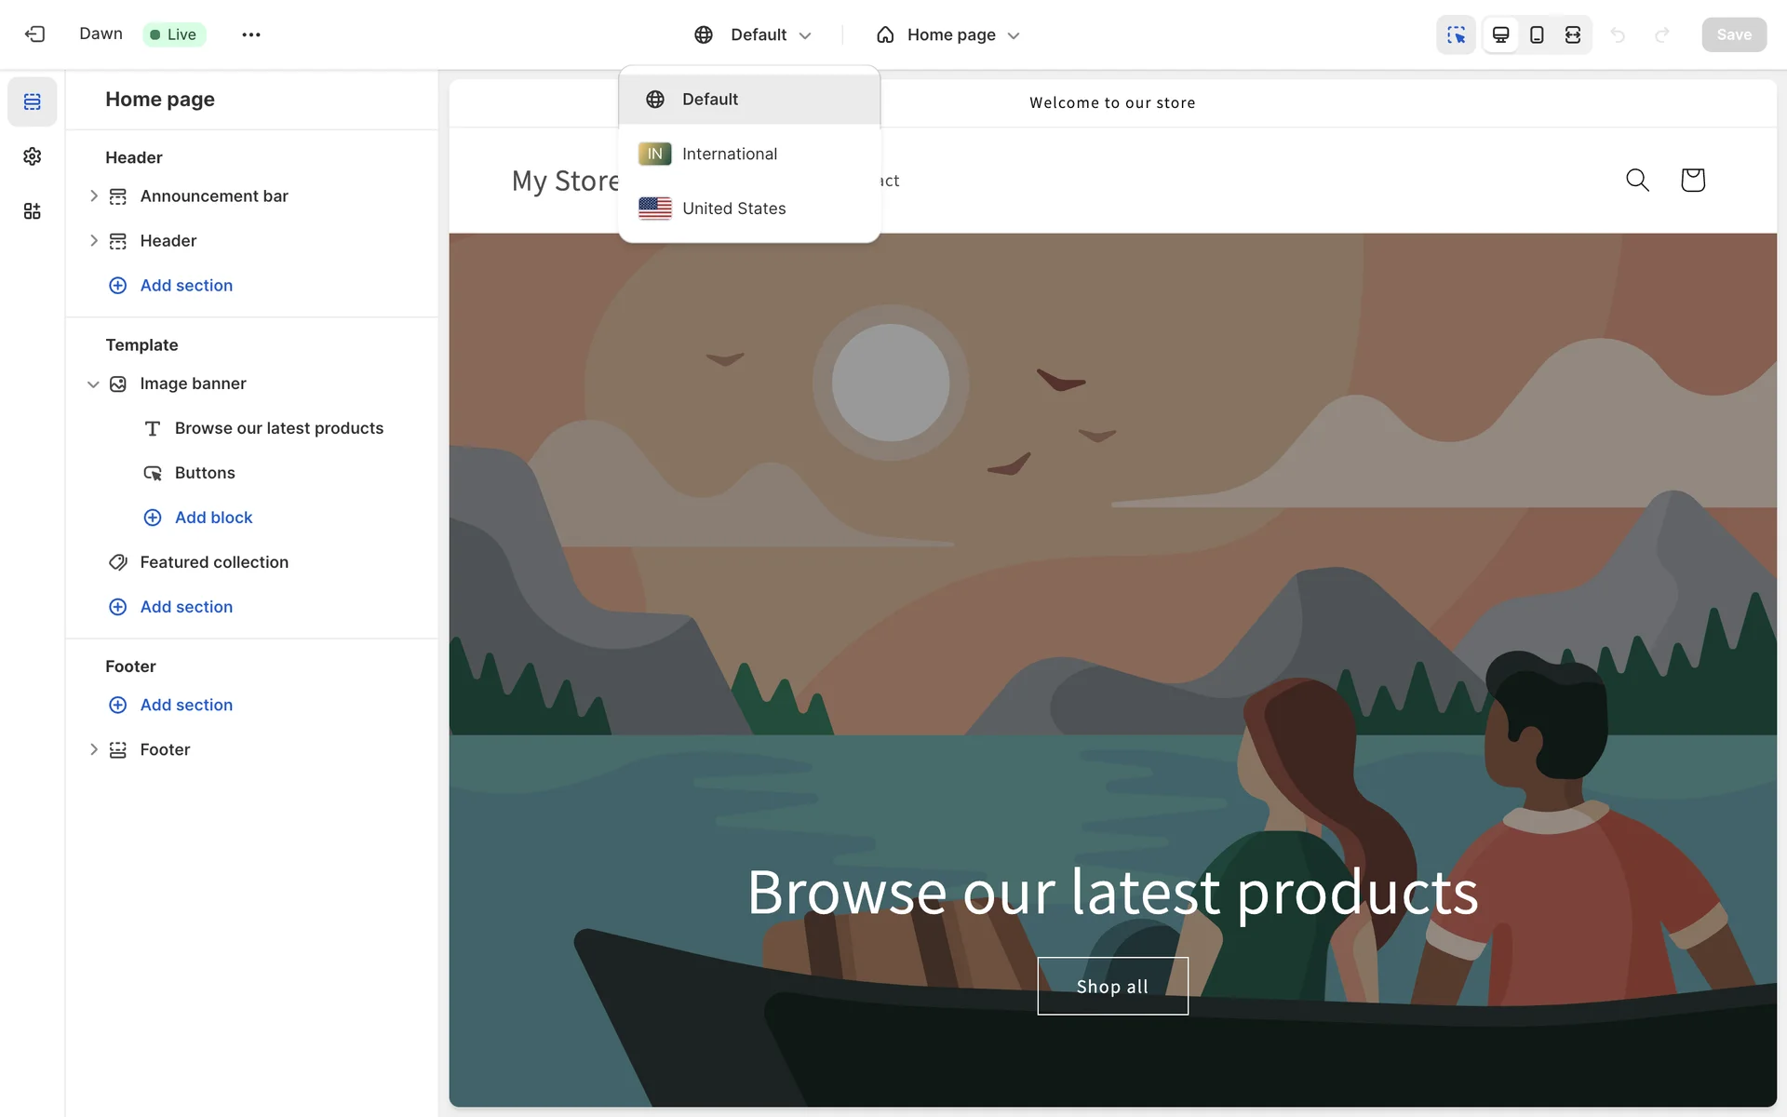Switch to mobile preview
The height and width of the screenshot is (1117, 1787).
[1537, 34]
